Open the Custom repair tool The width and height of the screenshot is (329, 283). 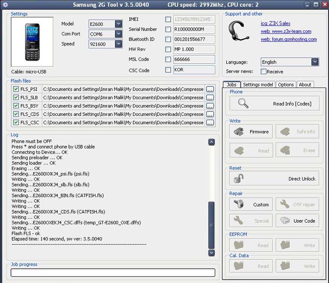pyautogui.click(x=251, y=204)
